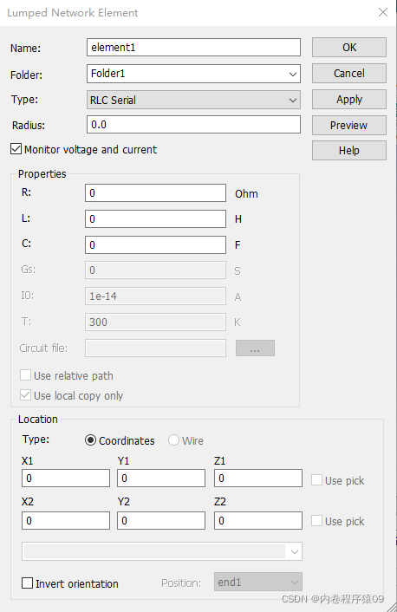Focus the Name field element1

click(x=193, y=47)
